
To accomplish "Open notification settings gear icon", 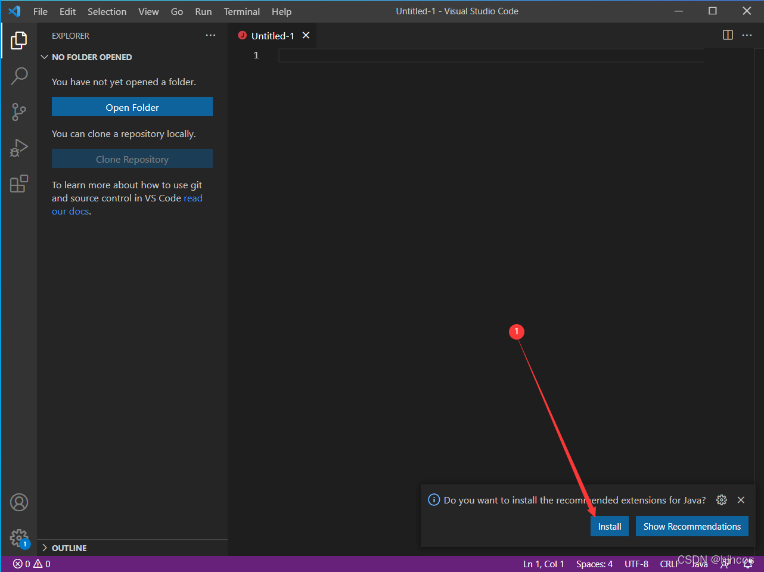I will 722,500.
